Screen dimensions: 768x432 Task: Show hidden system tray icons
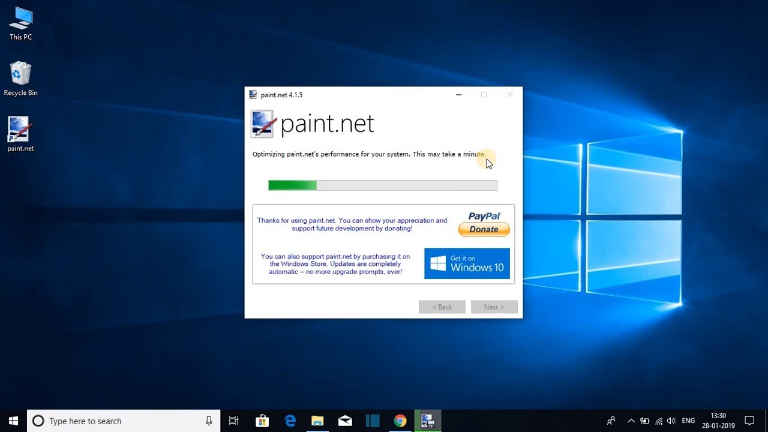tap(631, 421)
